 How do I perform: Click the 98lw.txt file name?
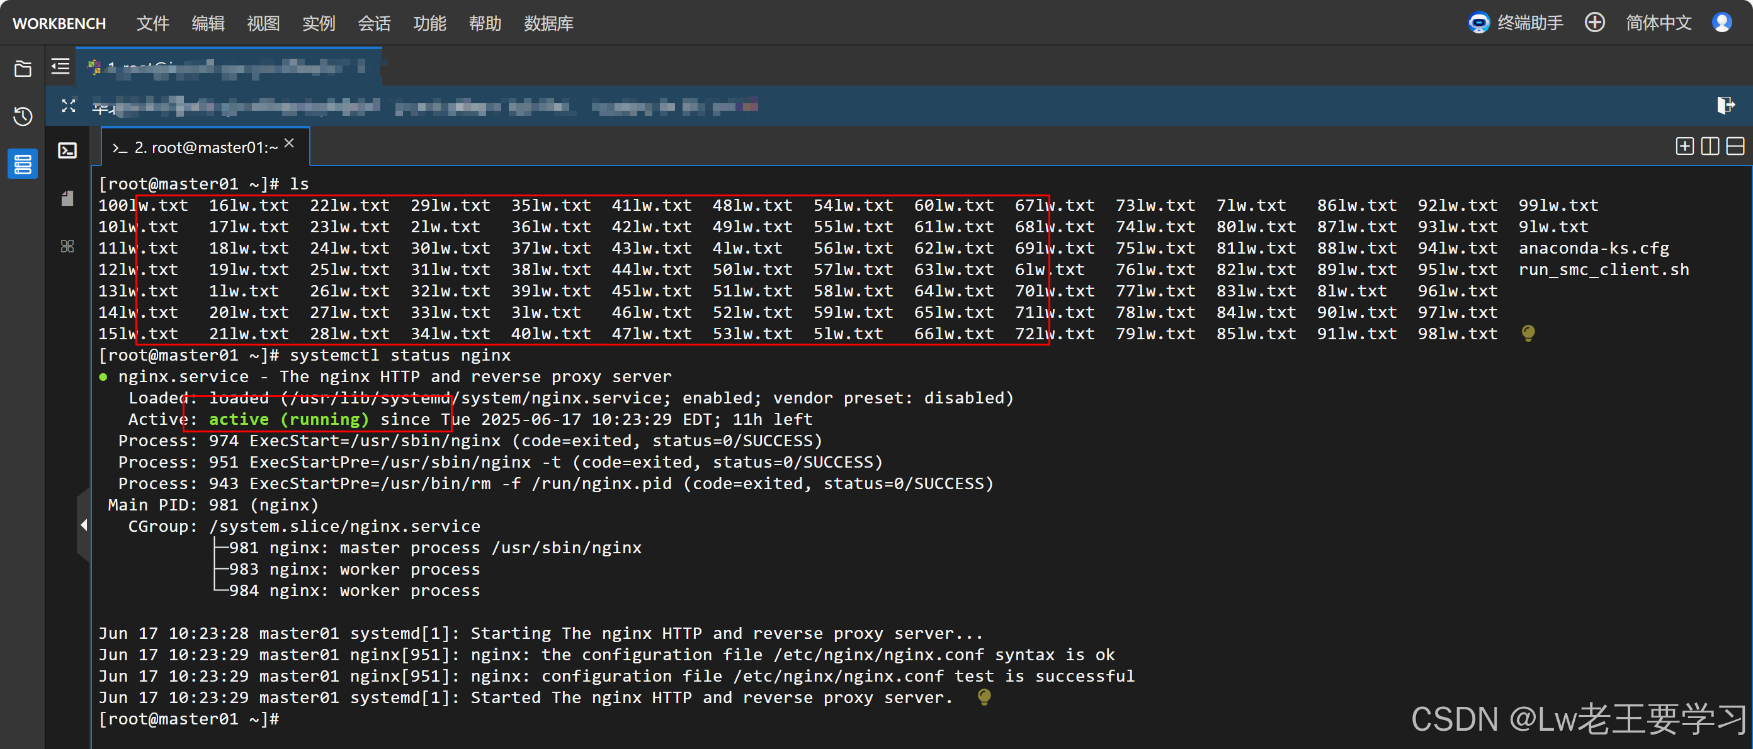tap(1458, 334)
